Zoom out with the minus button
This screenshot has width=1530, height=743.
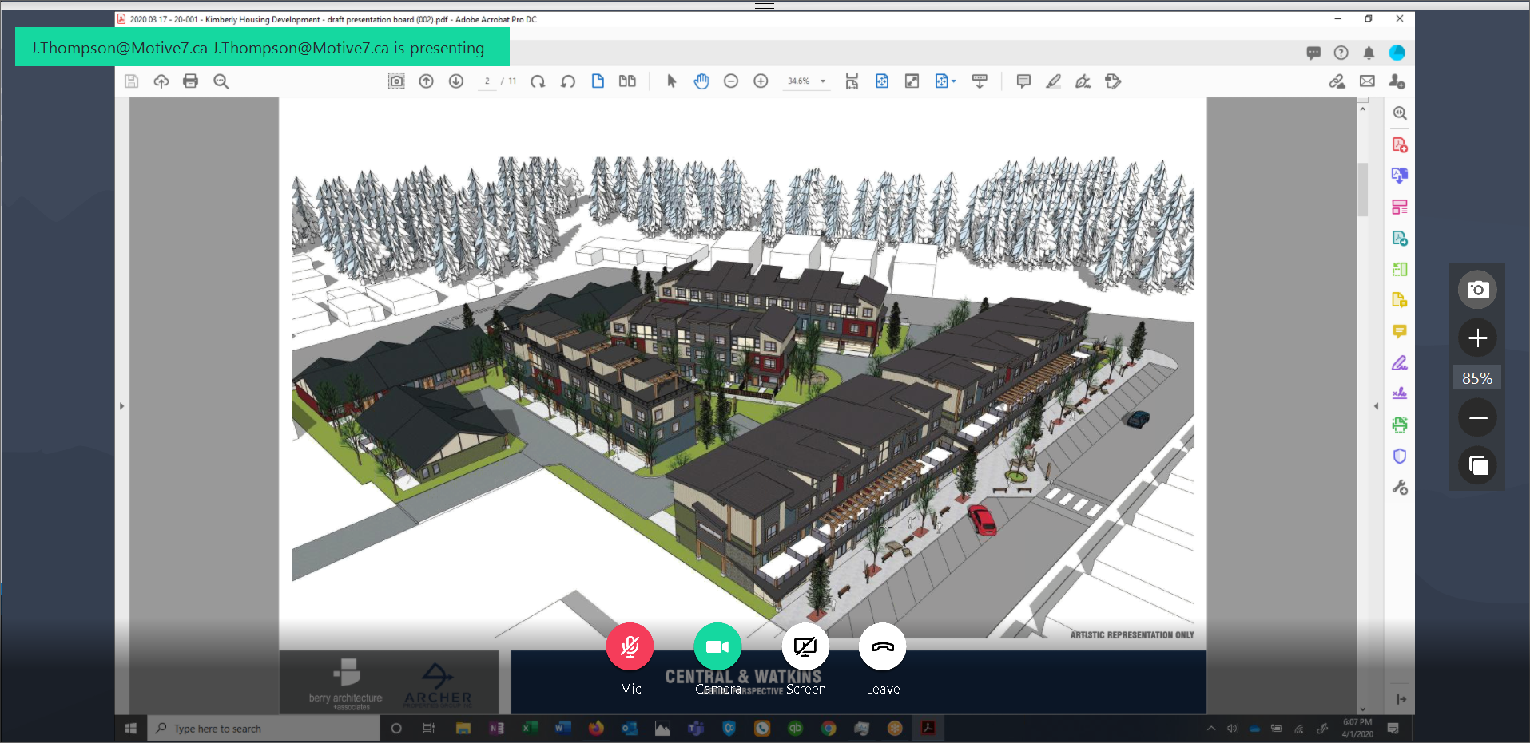coord(1477,417)
